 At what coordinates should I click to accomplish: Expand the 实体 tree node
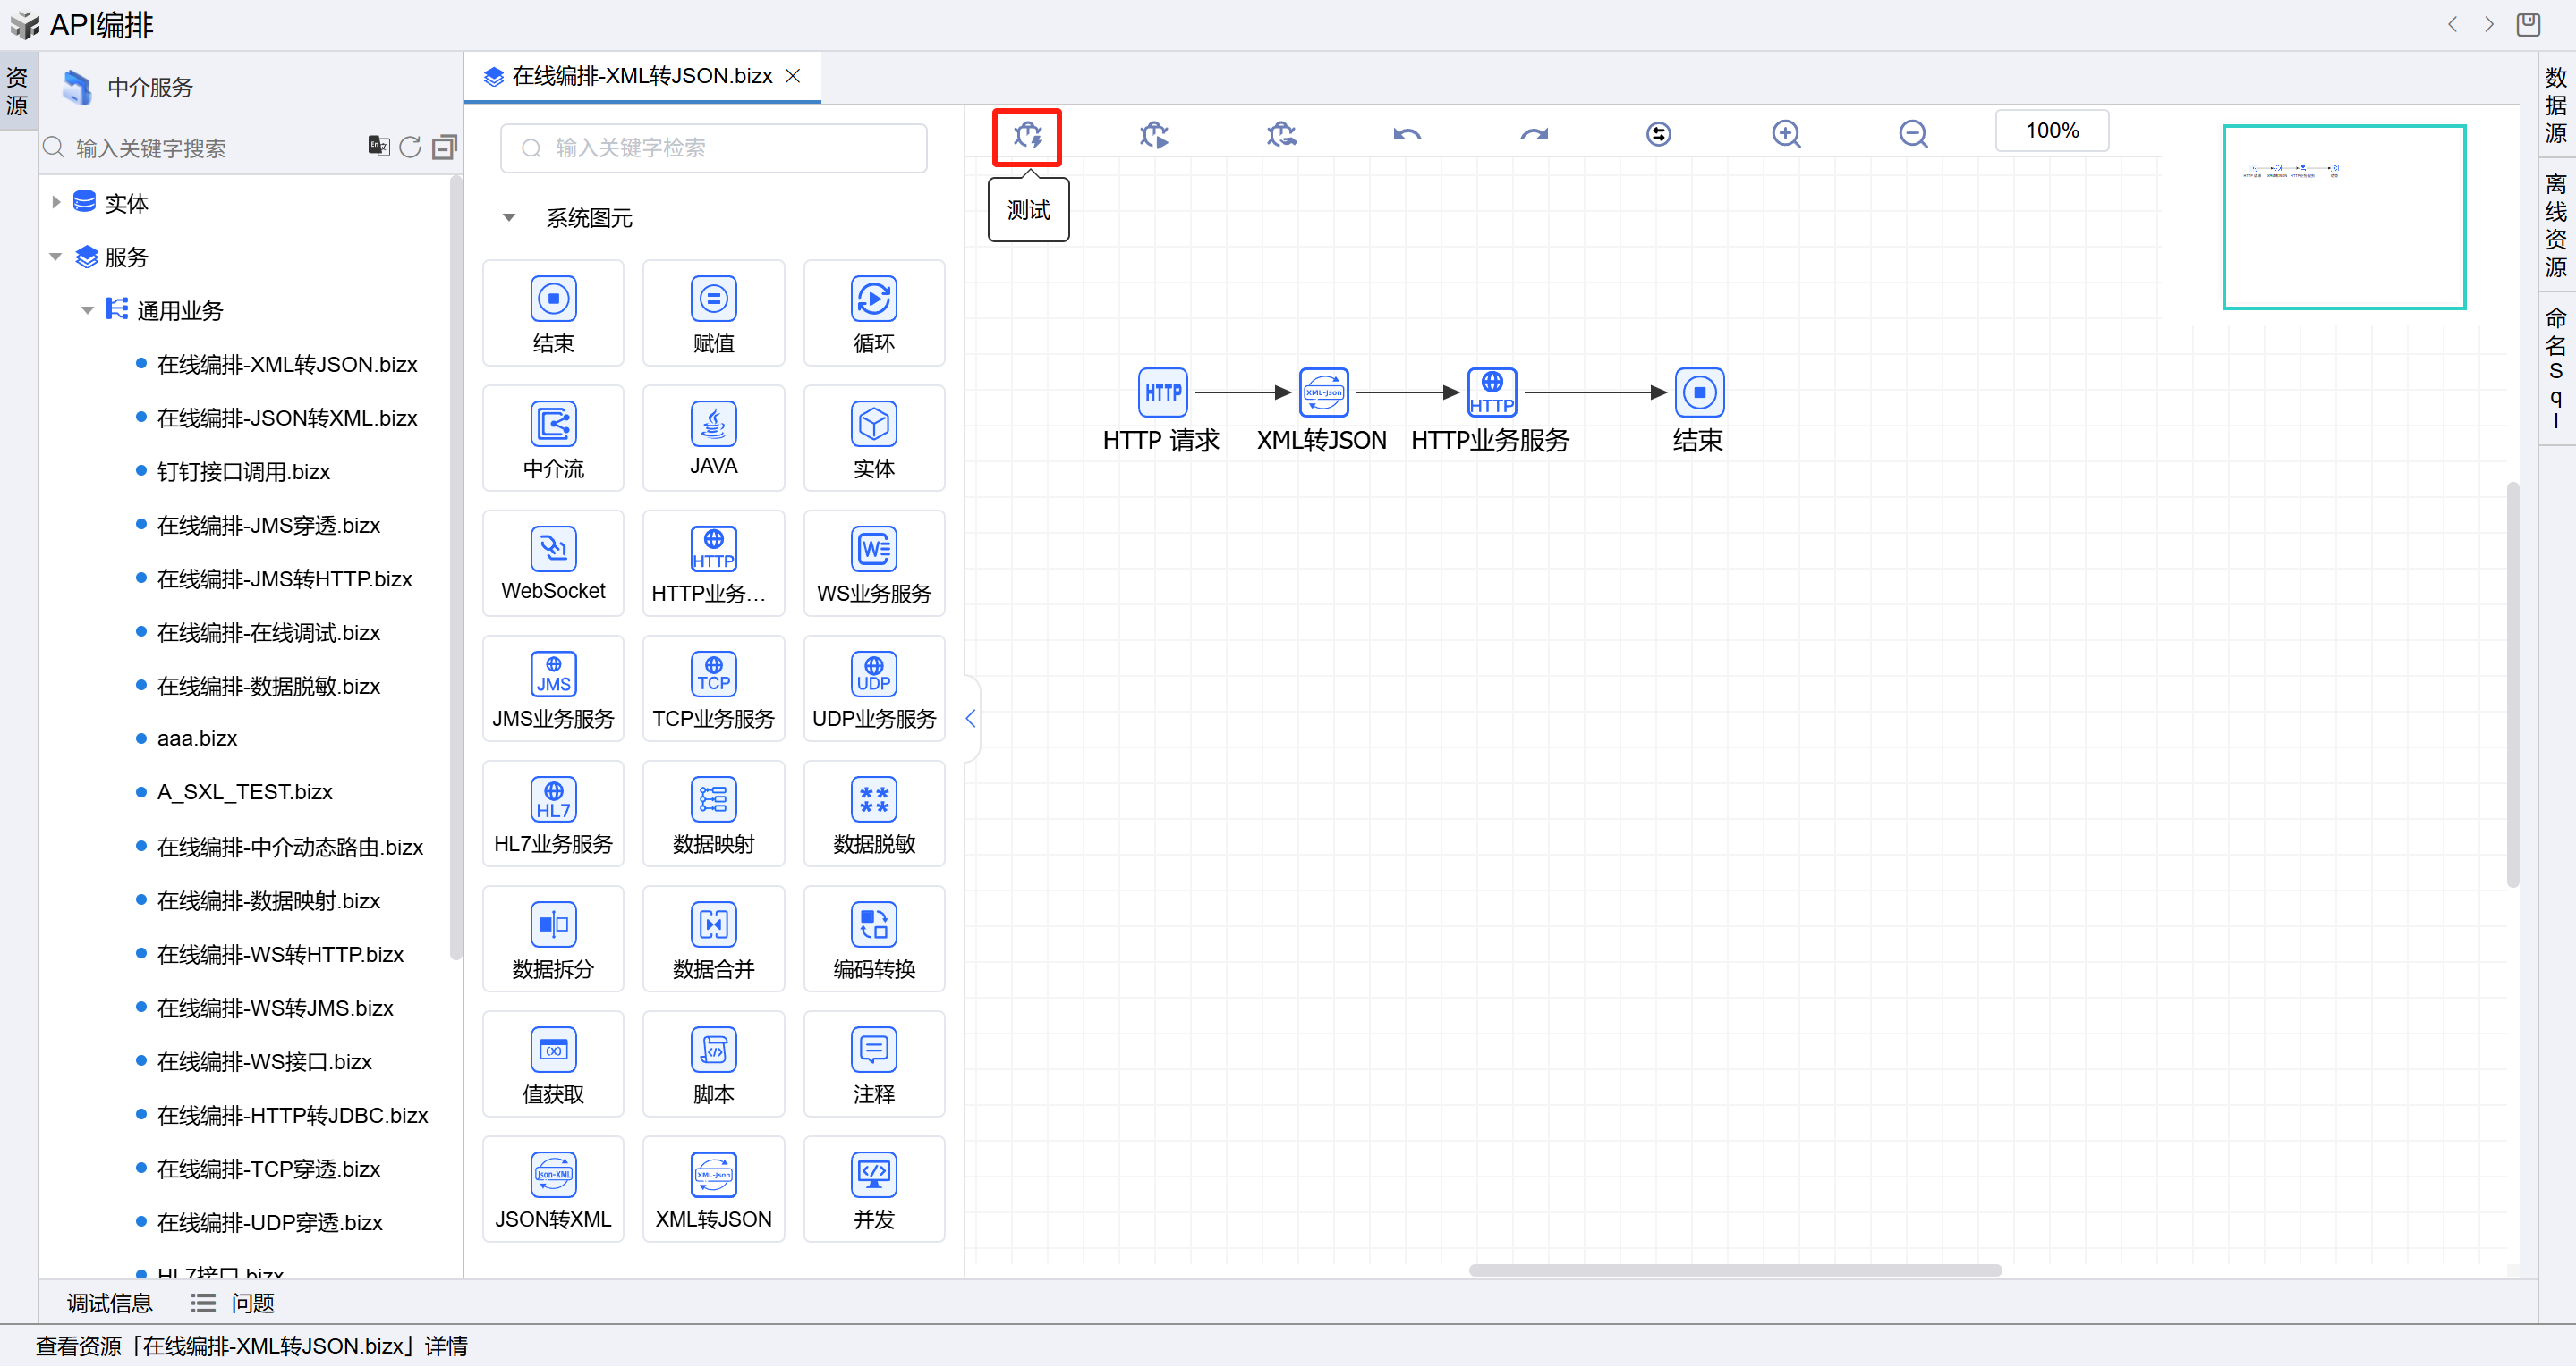pyautogui.click(x=56, y=203)
